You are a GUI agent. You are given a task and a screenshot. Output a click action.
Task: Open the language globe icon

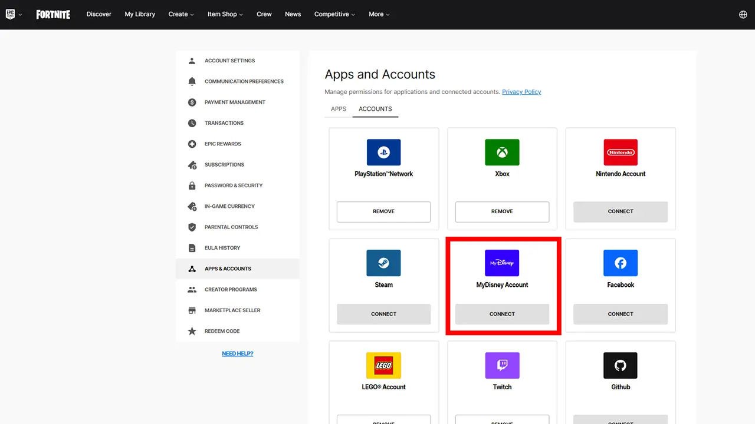coord(743,15)
